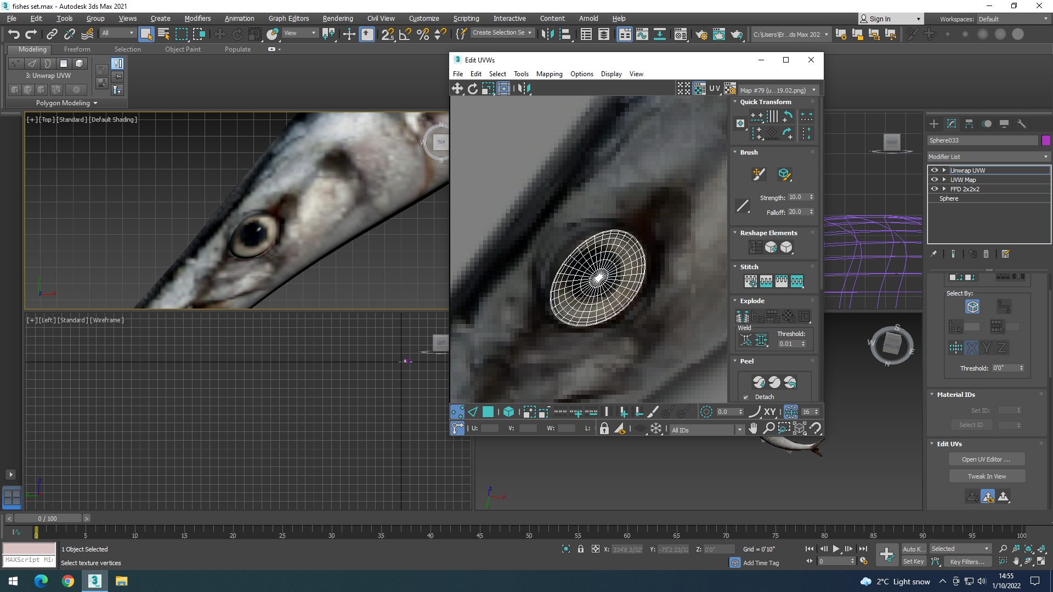Select Move tool in Edit UVWs toolbar
The height and width of the screenshot is (592, 1053).
pos(457,89)
